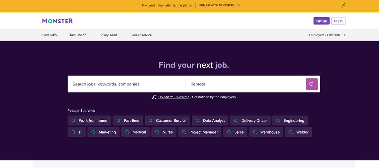This screenshot has height=168, width=379.
Task: Select the Delivery Driver chip label
Action: coord(254,120)
